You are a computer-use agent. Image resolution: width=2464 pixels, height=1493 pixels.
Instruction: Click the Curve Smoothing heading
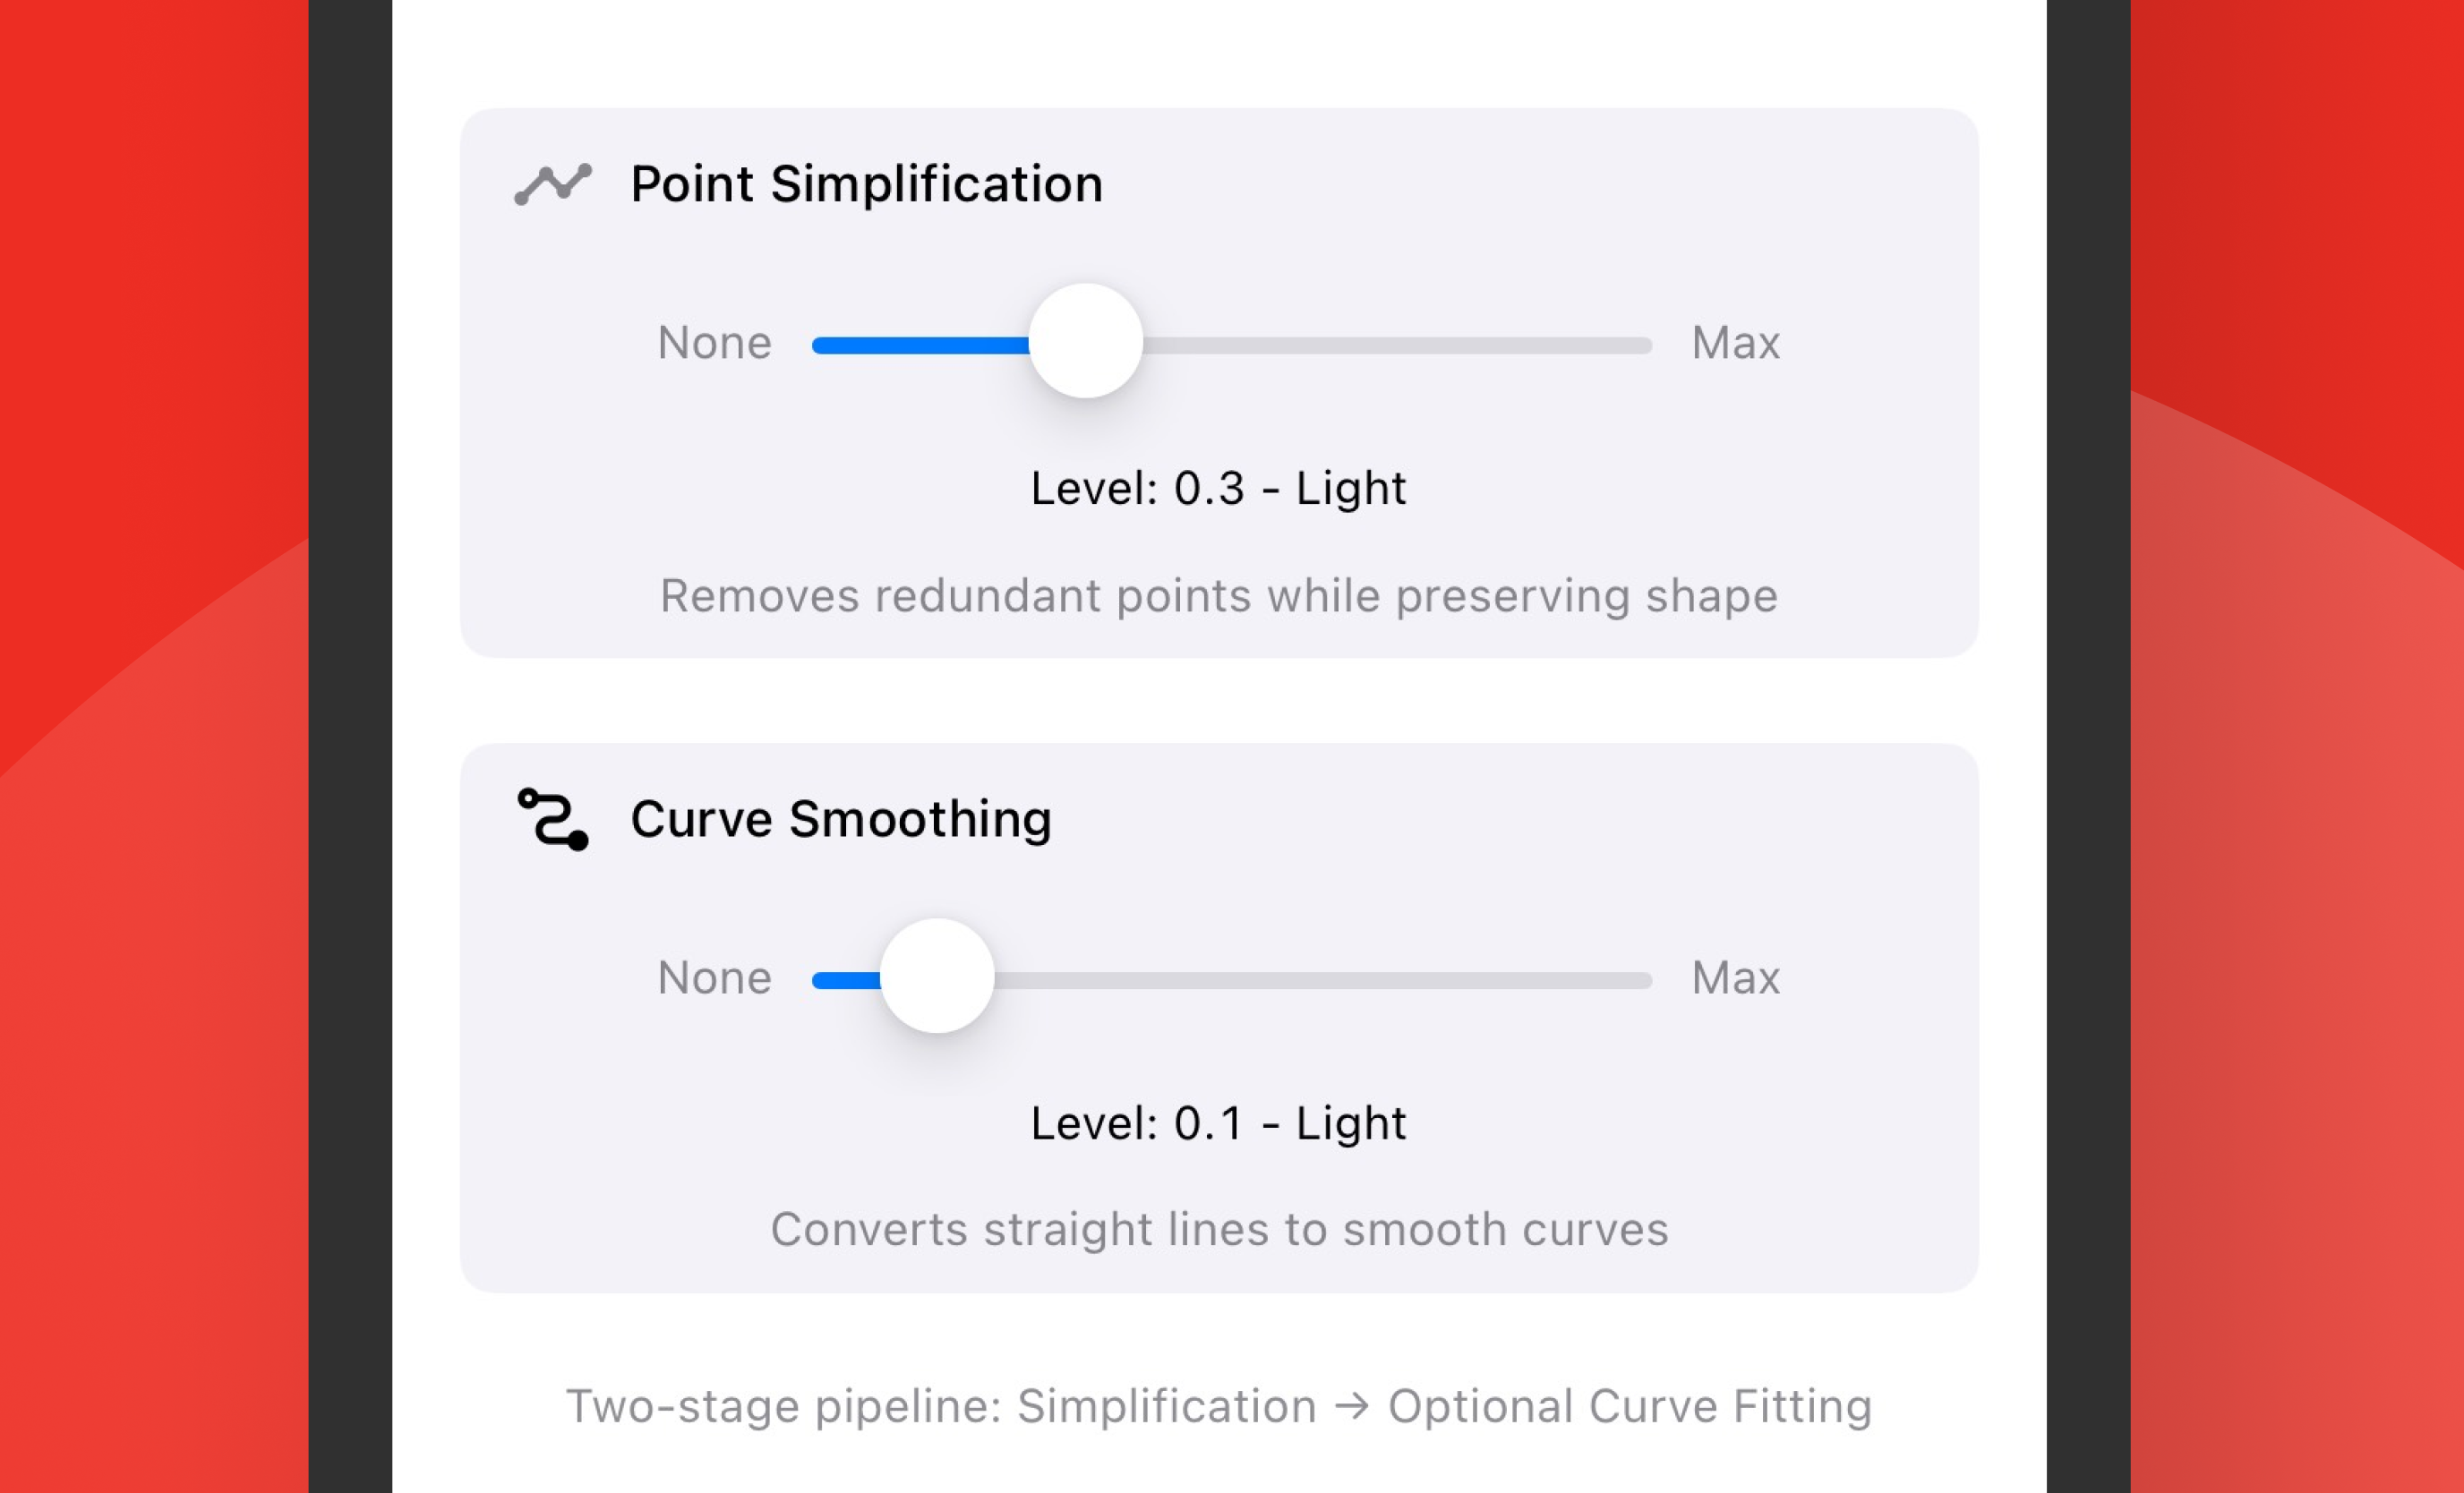(840, 819)
